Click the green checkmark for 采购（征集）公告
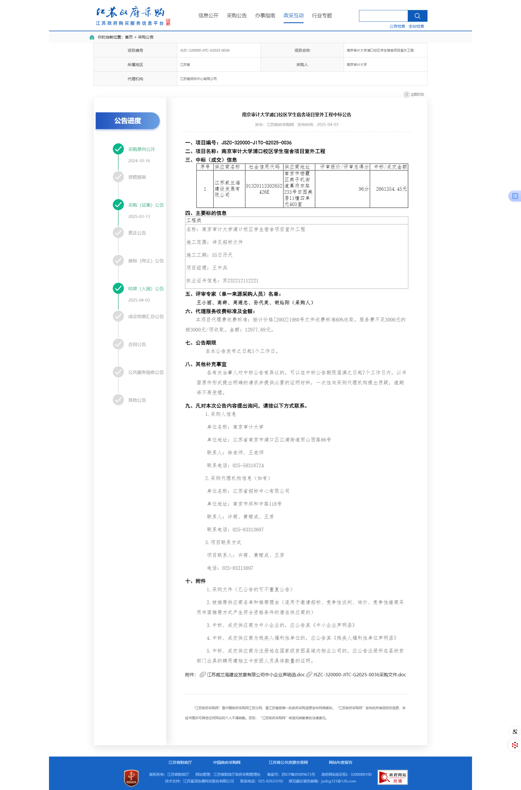 point(118,205)
